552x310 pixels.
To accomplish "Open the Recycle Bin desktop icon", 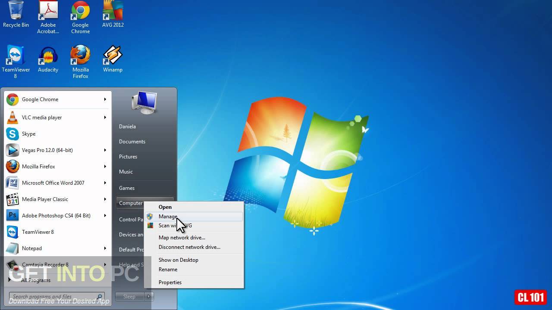I will (x=16, y=14).
